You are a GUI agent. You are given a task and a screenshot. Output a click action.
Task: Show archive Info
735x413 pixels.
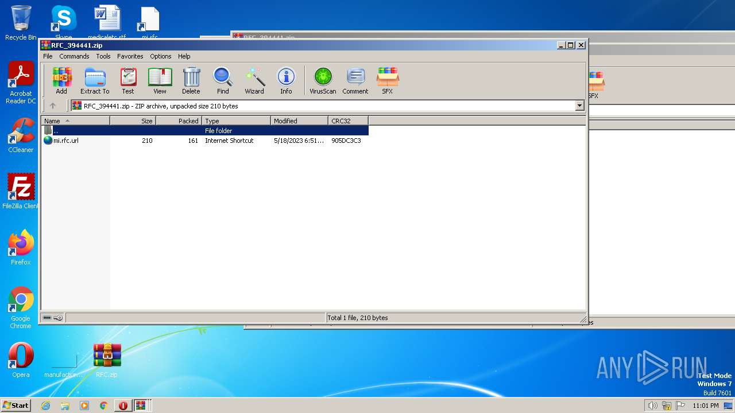point(286,80)
